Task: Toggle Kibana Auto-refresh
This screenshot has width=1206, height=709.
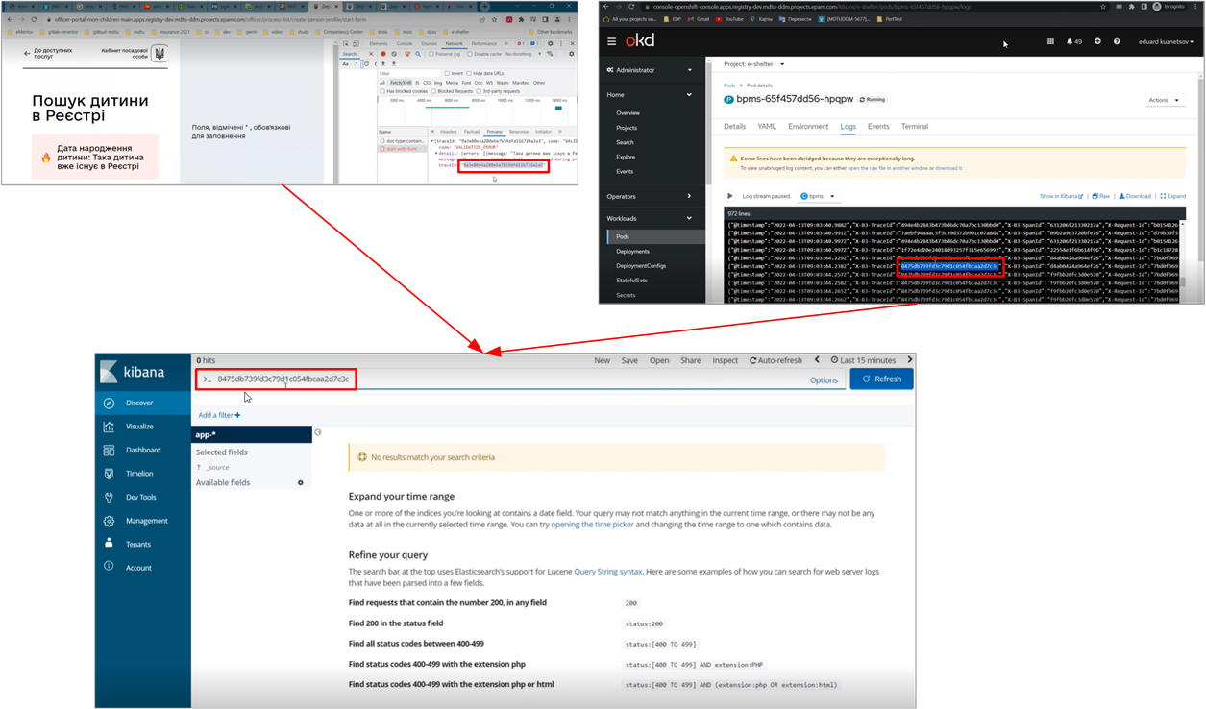Action: [775, 360]
